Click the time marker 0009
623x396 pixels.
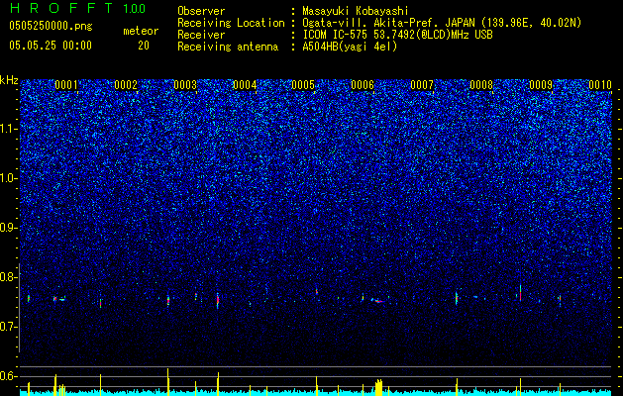541,85
